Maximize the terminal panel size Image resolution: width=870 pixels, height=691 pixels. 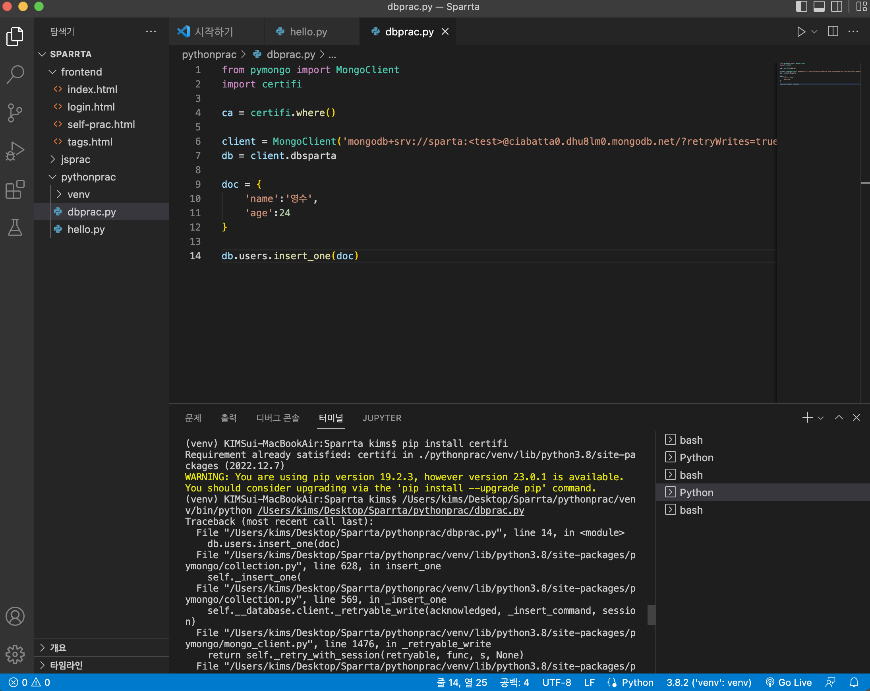[x=839, y=417]
